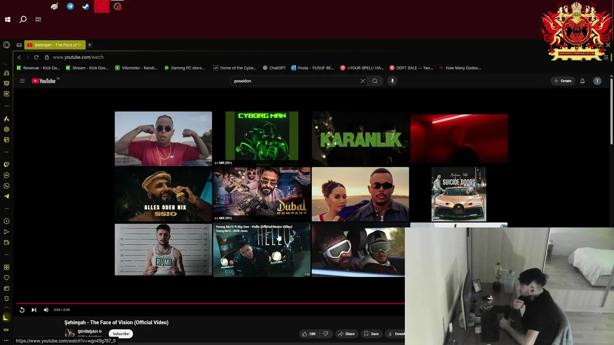
Task: Open Windows search from the taskbar
Action: pos(23,20)
